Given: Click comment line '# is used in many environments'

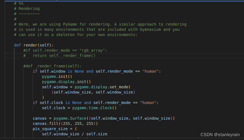Looking at the screenshot, I should [97, 29].
